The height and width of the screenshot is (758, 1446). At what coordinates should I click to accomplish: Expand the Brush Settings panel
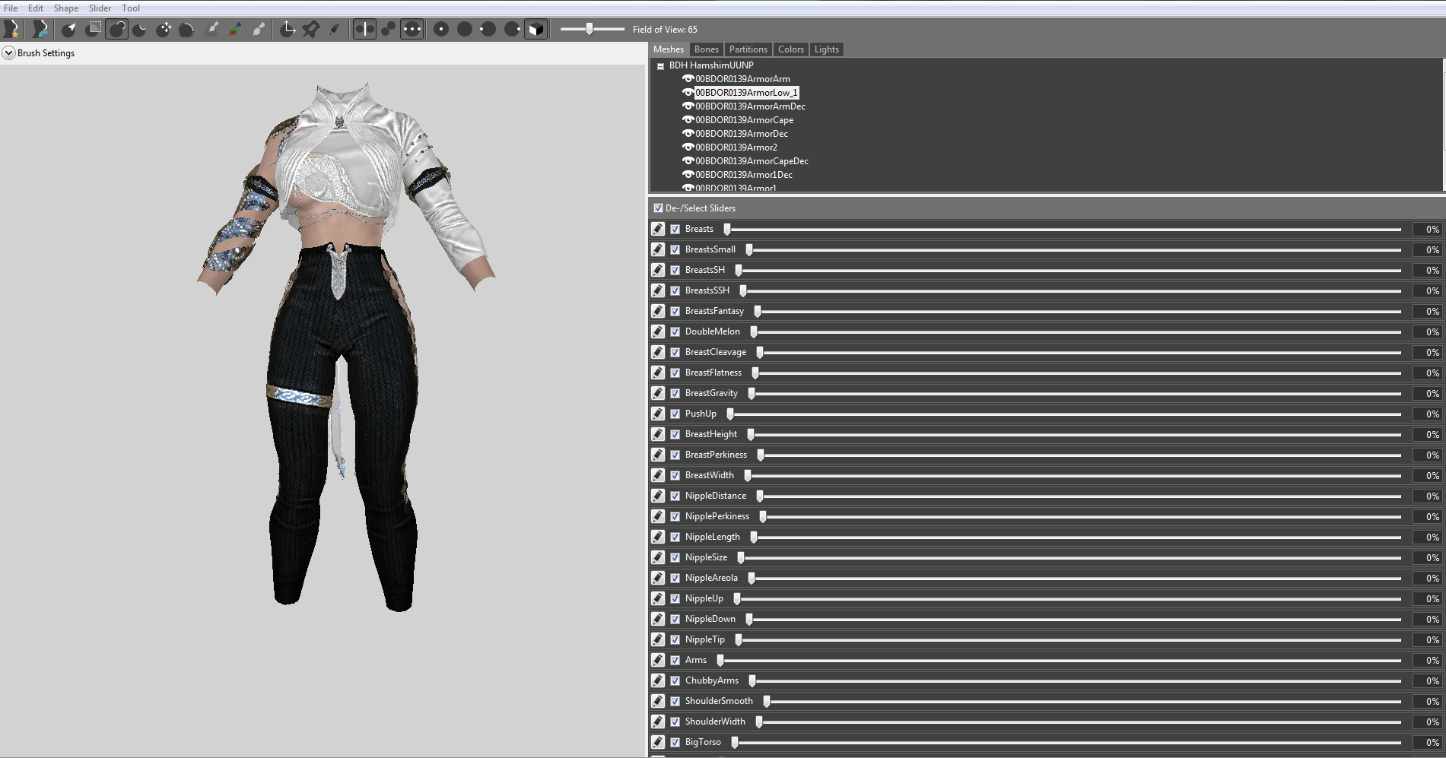click(x=8, y=53)
